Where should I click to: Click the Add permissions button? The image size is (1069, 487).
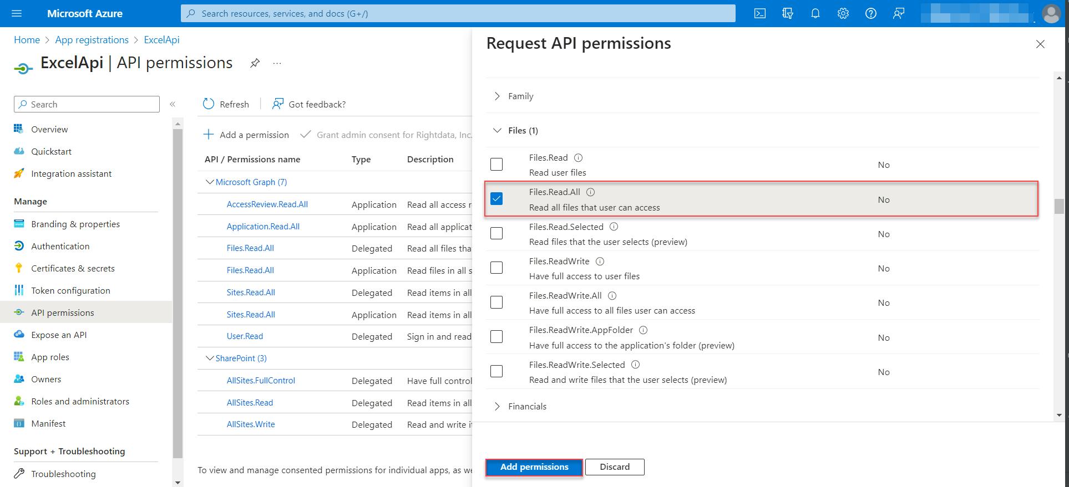534,467
